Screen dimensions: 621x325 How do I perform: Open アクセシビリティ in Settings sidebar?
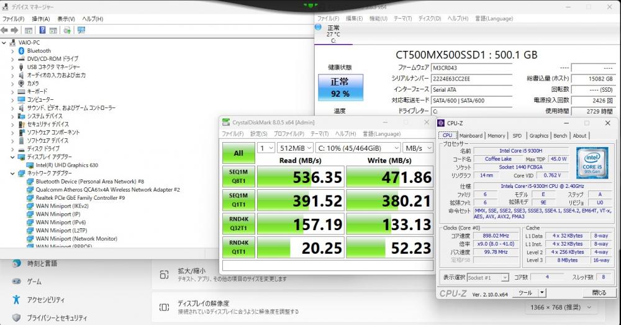pos(45,300)
